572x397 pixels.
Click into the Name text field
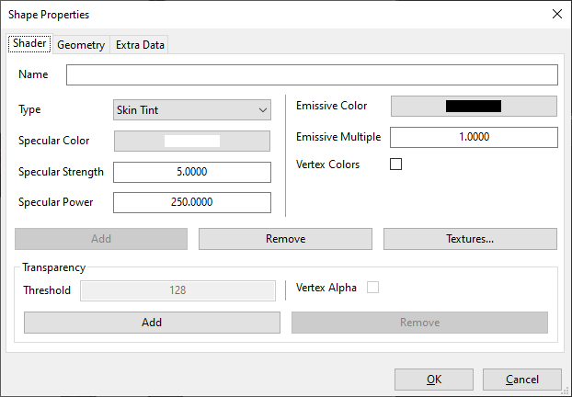tap(312, 74)
